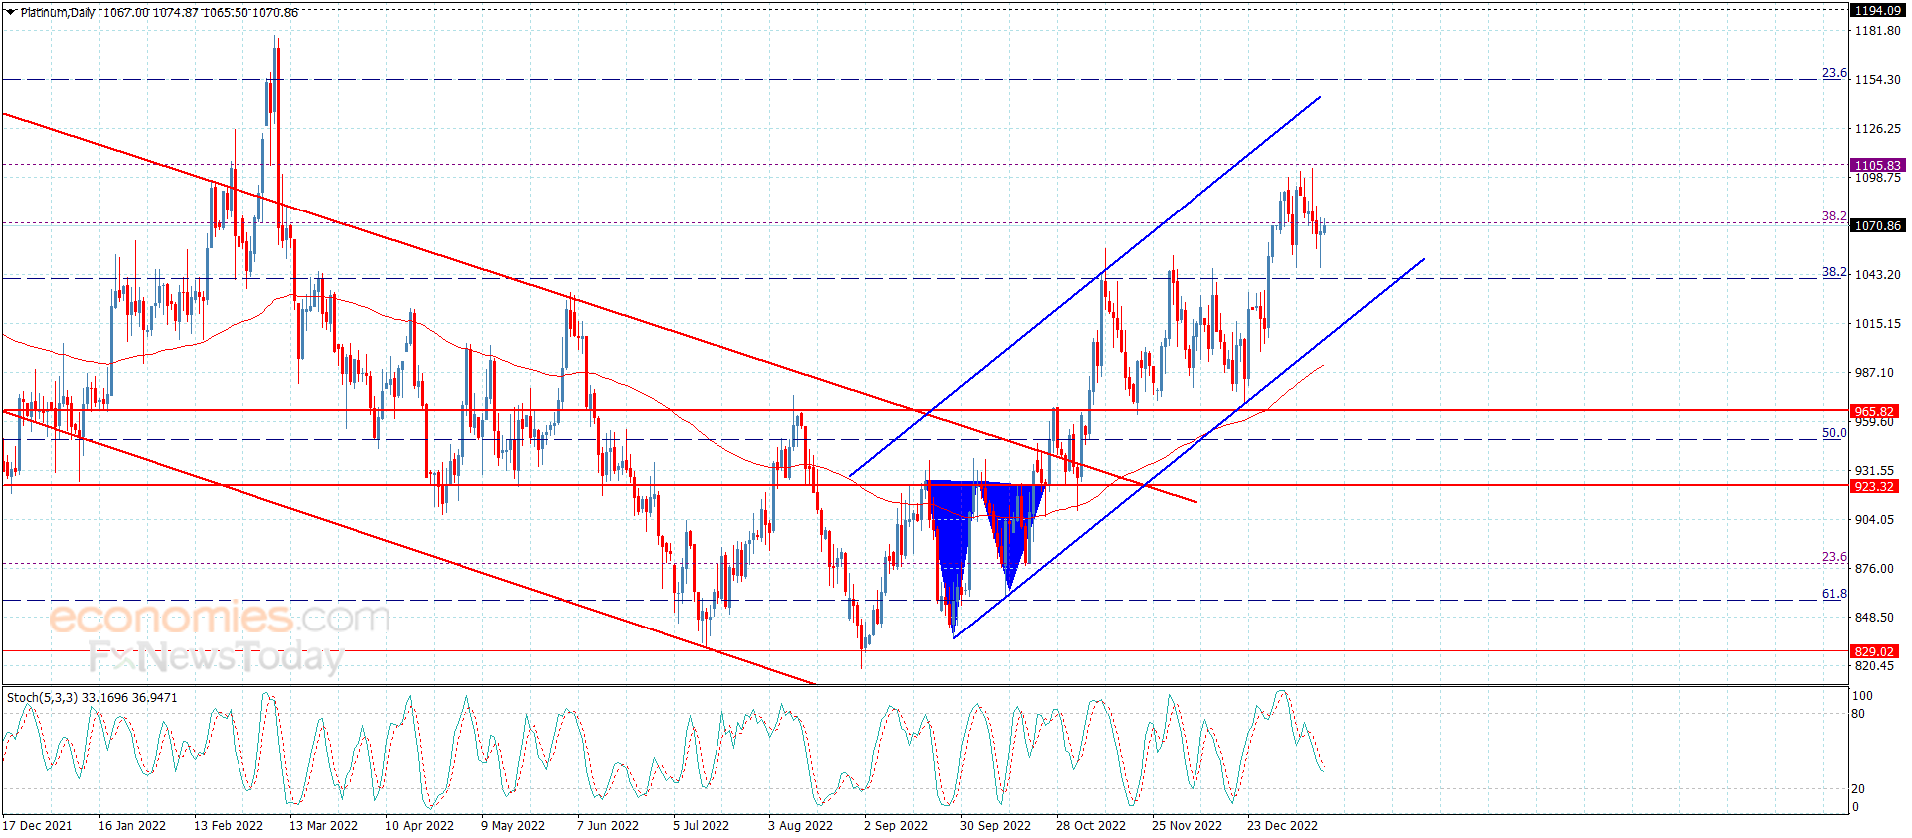1912x838 pixels.
Task: Click the "17 Dec 2021" date label
Action: [x=38, y=826]
